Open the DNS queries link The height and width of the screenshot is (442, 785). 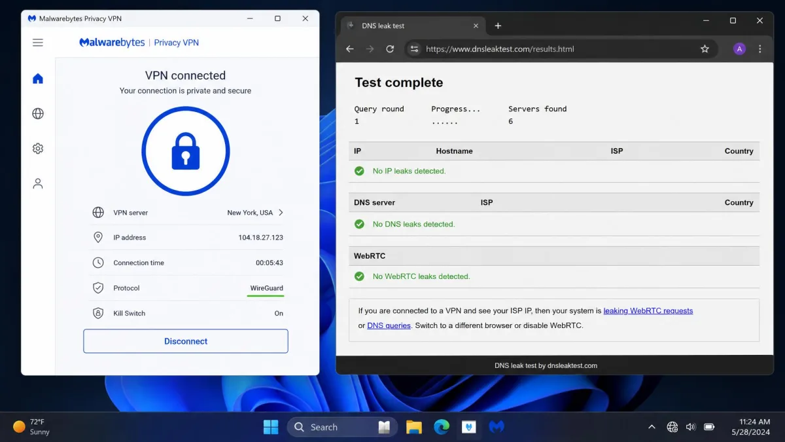coord(389,325)
